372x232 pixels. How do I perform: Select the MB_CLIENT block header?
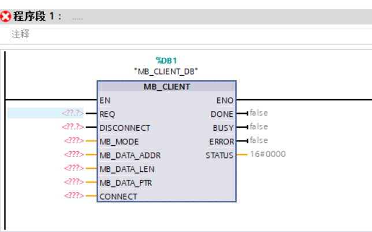coord(167,87)
